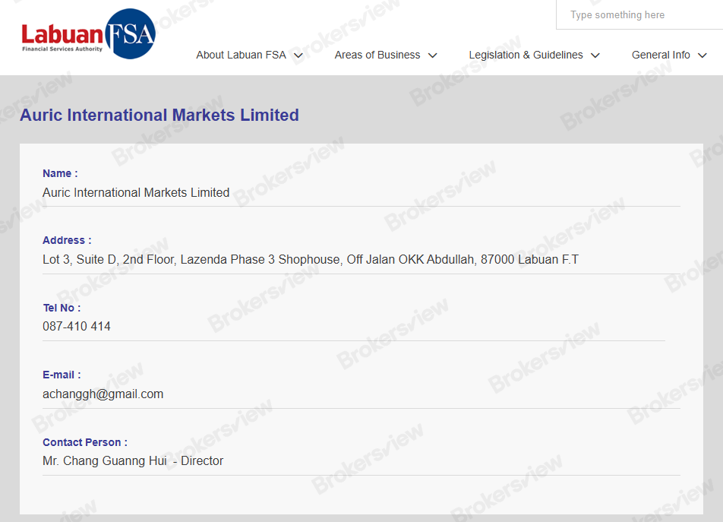Select the Legislation & Guidelines menu item

click(526, 55)
